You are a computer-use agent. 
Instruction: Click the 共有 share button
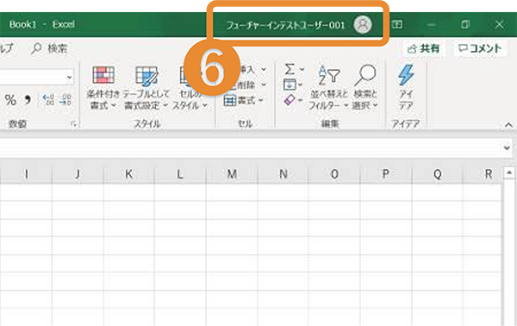point(424,49)
